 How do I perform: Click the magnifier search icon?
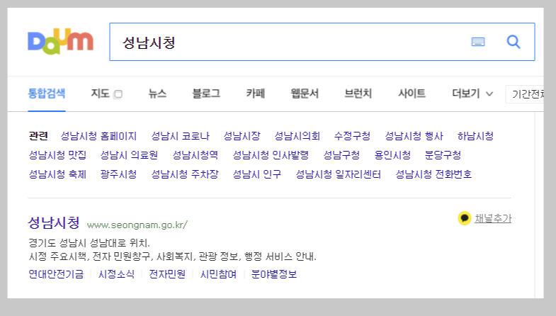513,42
